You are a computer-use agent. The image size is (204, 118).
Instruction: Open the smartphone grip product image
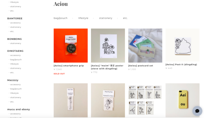pos(71,46)
